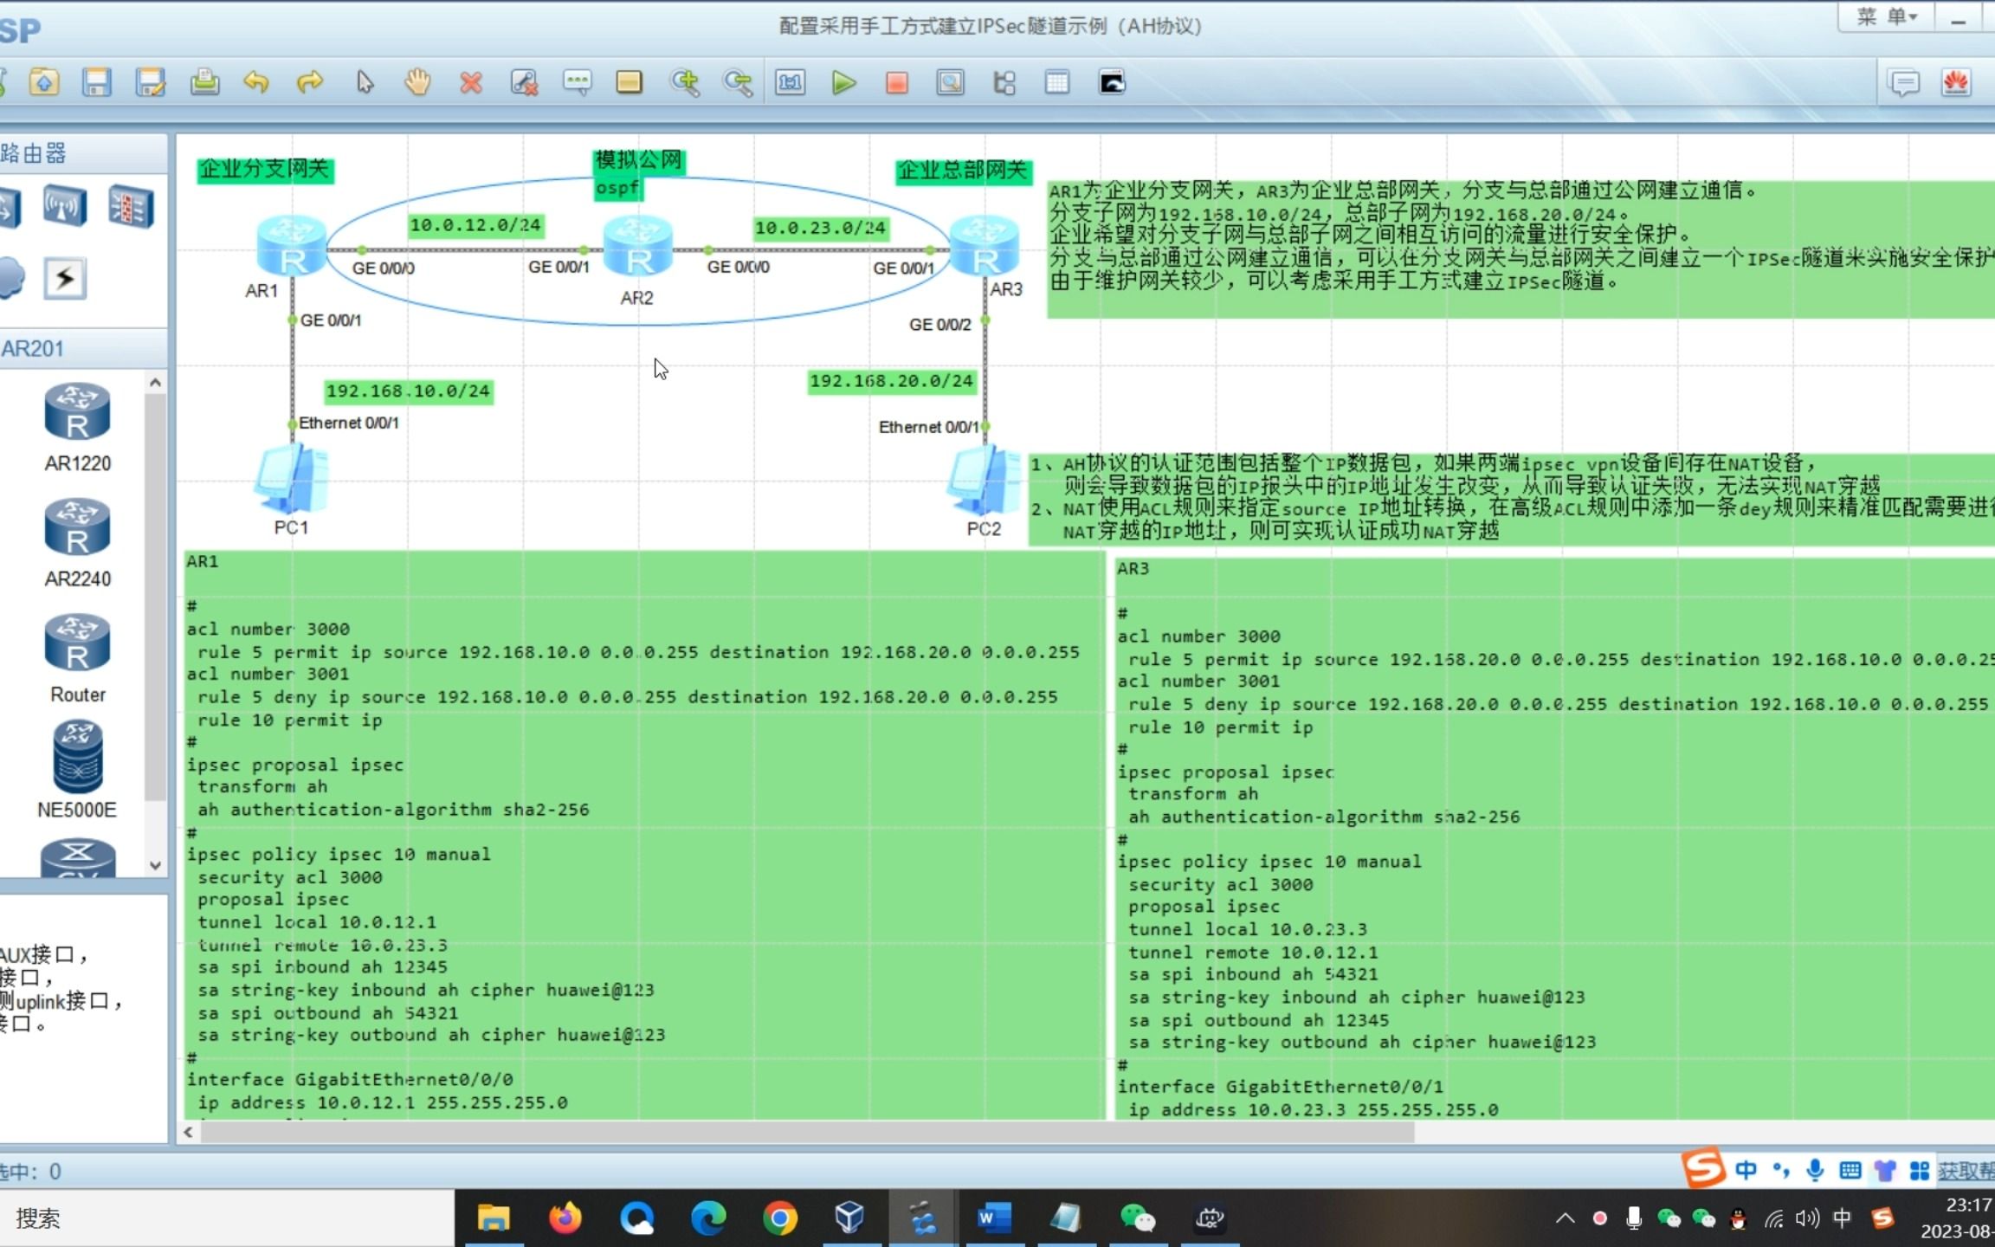Click the 企业分支网关 label

click(x=264, y=169)
